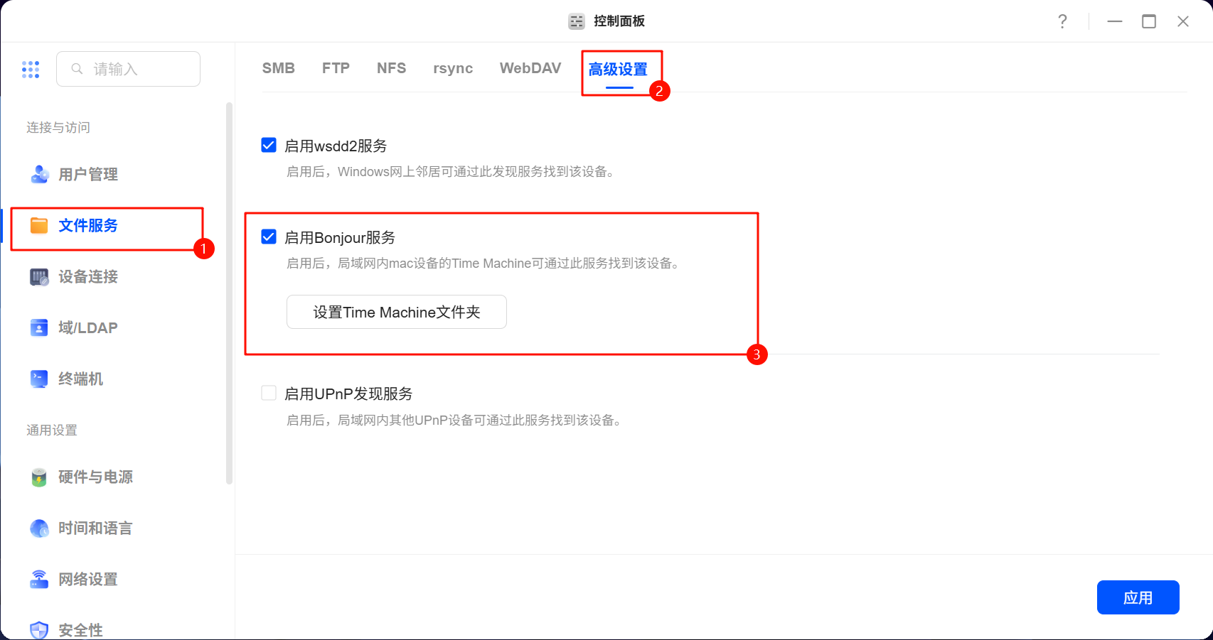Image resolution: width=1213 pixels, height=640 pixels.
Task: Click the Network Settings (网络设置) icon
Action: pyautogui.click(x=39, y=580)
